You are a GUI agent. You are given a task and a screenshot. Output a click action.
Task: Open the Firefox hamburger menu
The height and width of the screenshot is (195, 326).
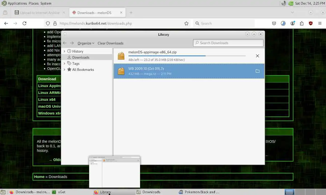[320, 23]
